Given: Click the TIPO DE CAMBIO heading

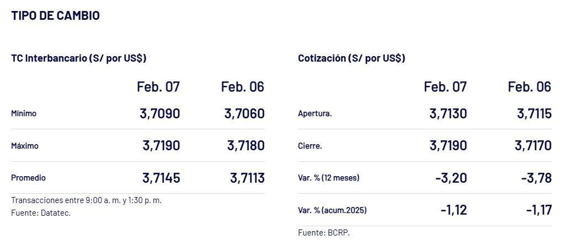Looking at the screenshot, I should click(55, 15).
